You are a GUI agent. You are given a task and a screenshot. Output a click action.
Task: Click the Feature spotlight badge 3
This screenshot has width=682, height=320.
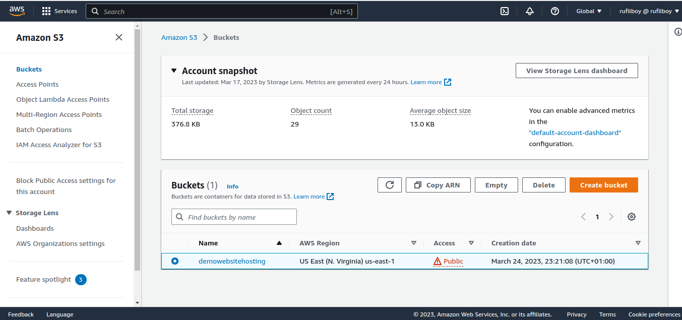[x=81, y=279]
